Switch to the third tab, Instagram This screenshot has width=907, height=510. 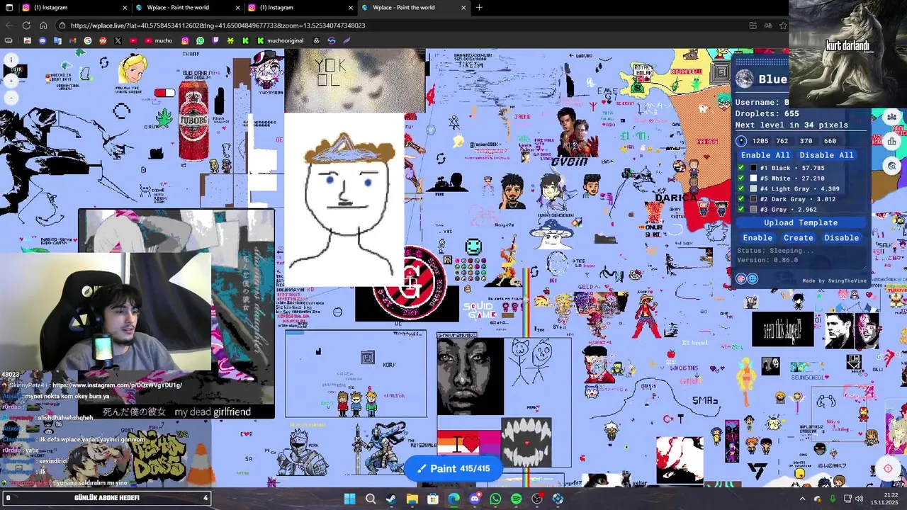[301, 8]
